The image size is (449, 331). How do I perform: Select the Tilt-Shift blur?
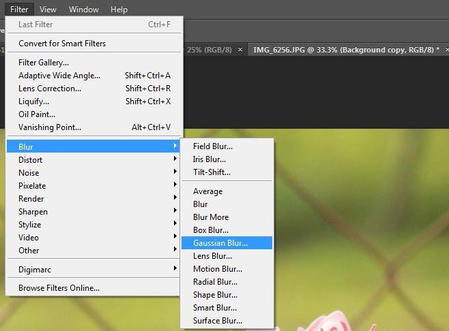pyautogui.click(x=227, y=172)
